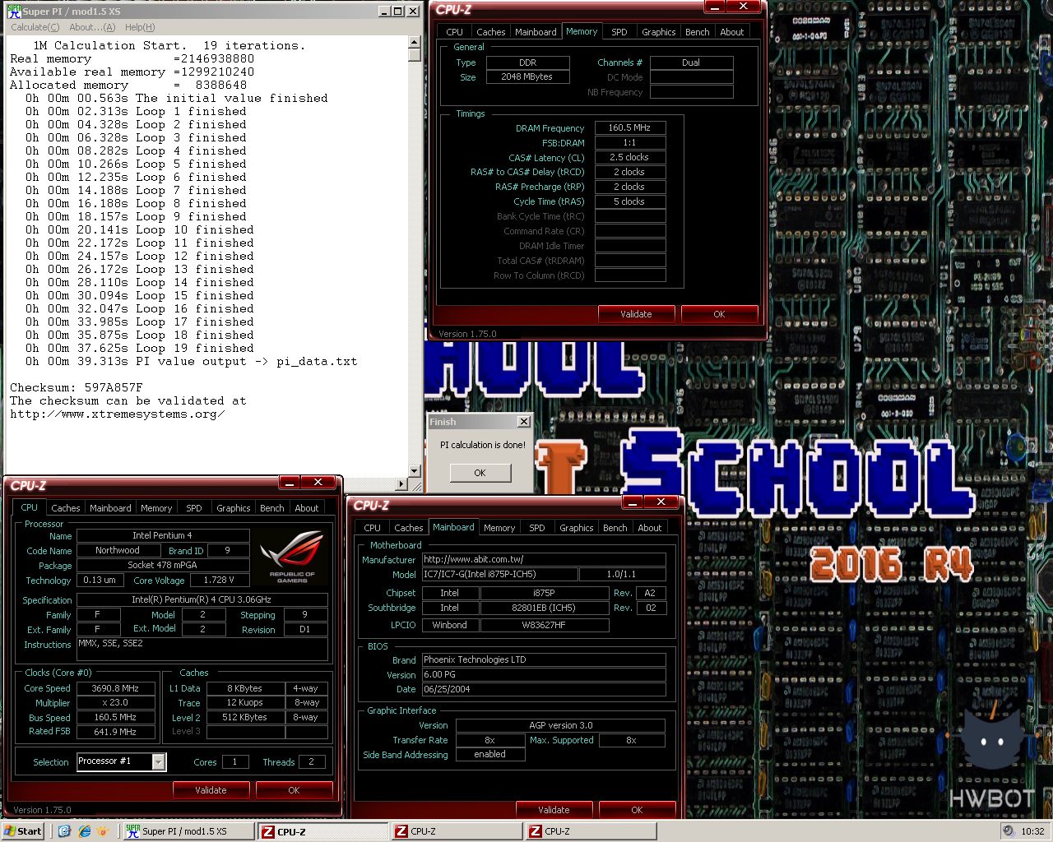This screenshot has width=1053, height=842.
Task: Open About tab in Memory CPU-Z window
Action: click(732, 32)
